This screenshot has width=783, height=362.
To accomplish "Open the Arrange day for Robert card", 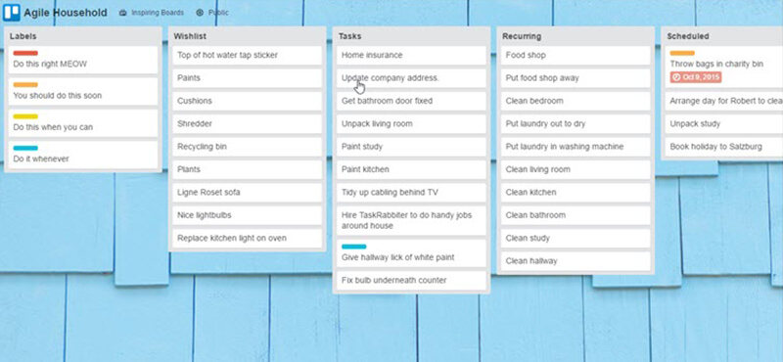I will click(724, 101).
